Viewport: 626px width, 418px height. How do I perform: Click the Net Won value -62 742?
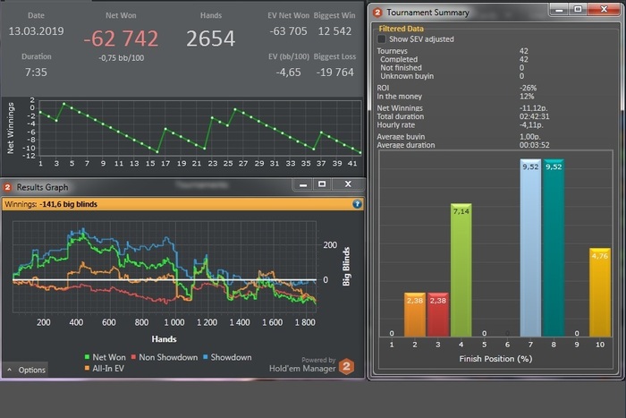coord(121,38)
